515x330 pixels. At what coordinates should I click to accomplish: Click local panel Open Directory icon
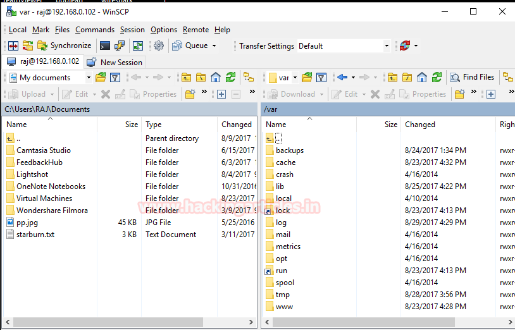click(101, 78)
